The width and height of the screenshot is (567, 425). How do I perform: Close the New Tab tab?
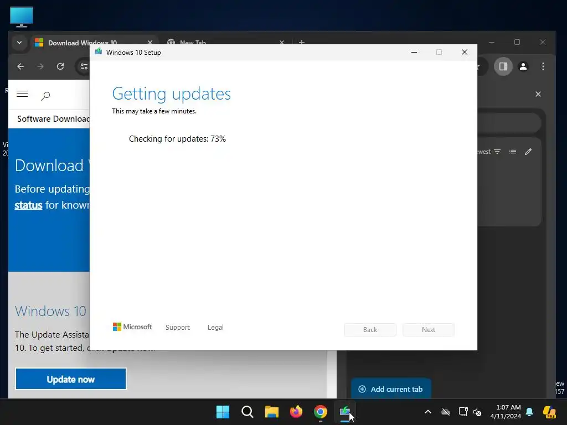pos(282,42)
